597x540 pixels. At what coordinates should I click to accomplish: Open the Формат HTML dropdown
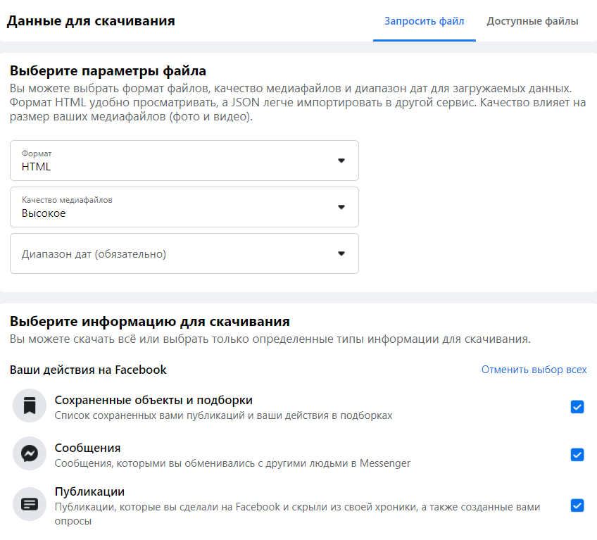(184, 161)
